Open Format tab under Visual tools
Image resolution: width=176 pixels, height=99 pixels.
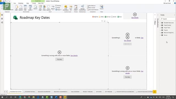[x=34, y=3]
